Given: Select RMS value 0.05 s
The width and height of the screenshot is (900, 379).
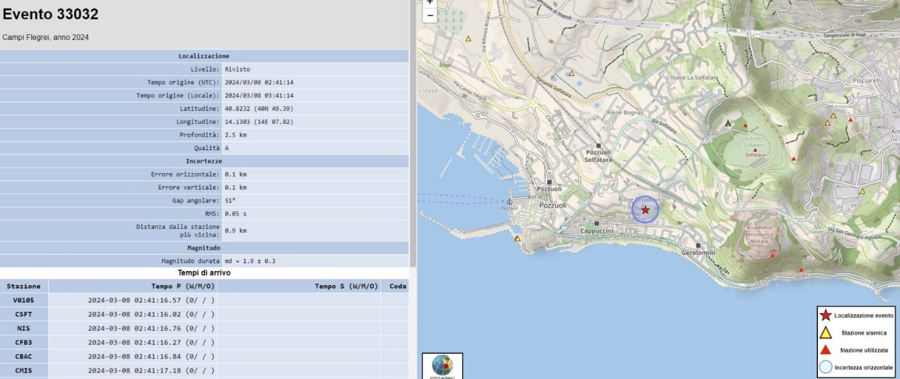Looking at the screenshot, I should pos(235,214).
